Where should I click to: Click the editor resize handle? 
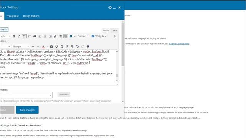click(x=117, y=84)
